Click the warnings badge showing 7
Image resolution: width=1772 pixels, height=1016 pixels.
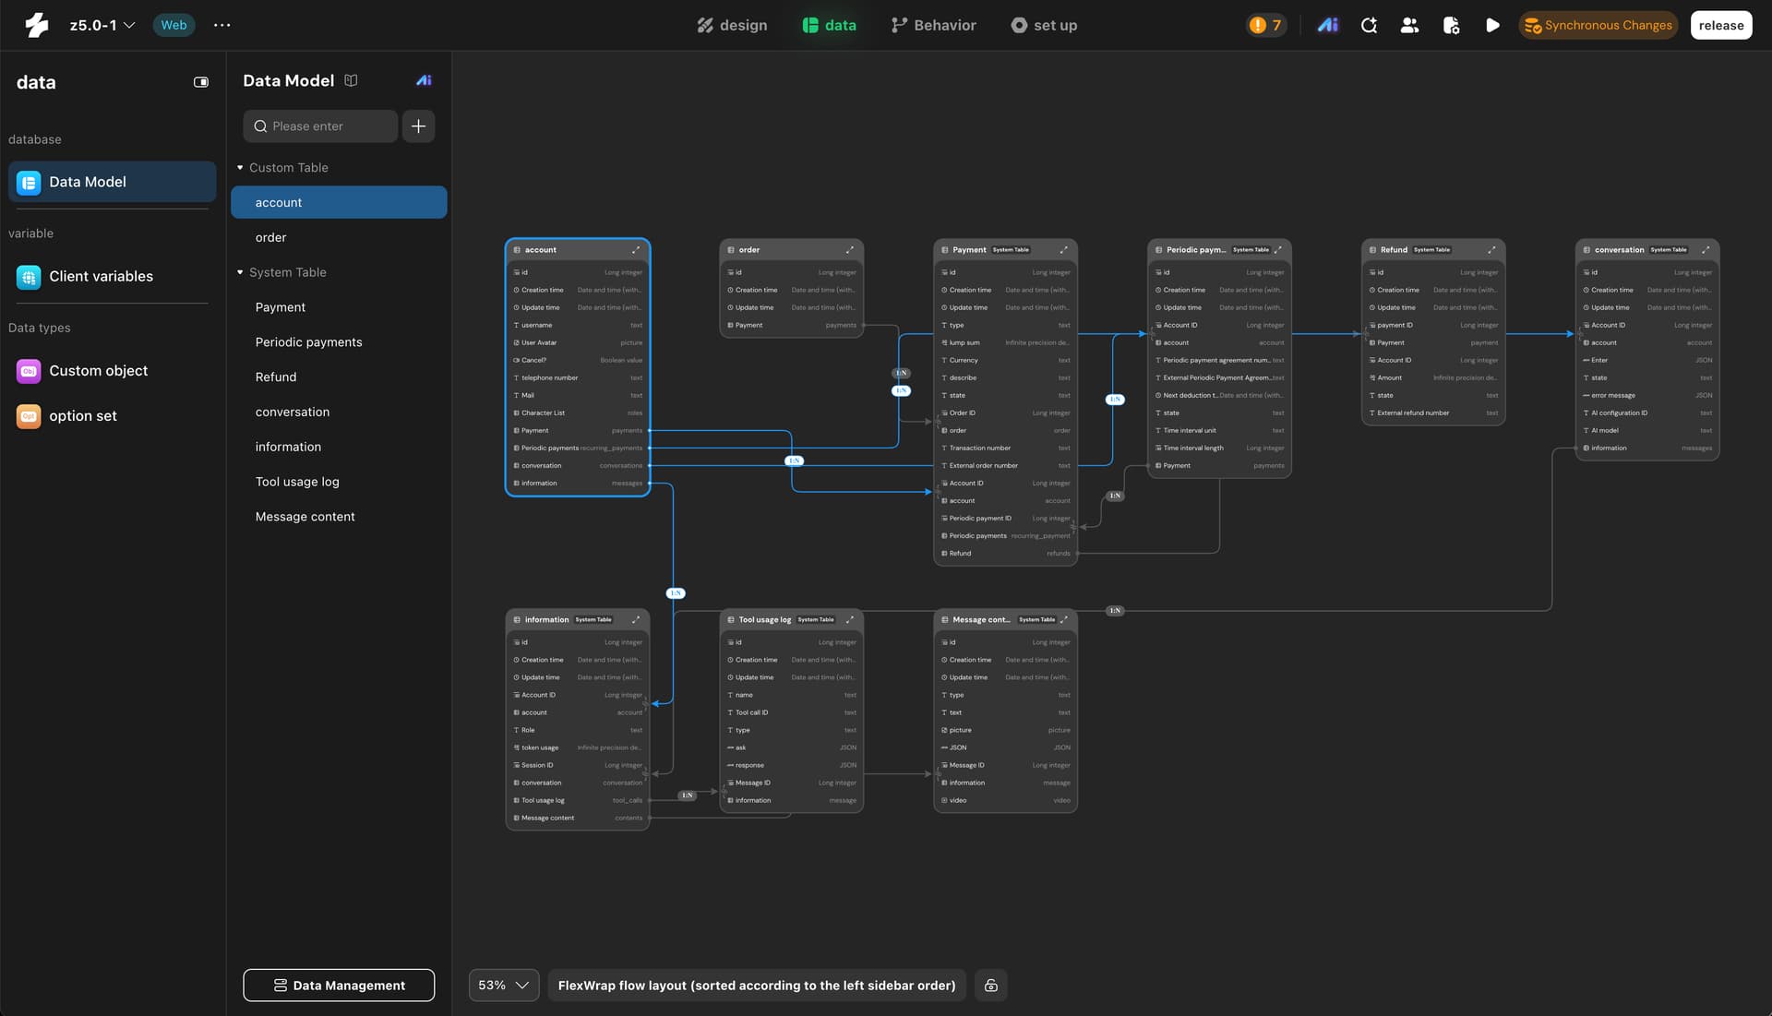1265,25
